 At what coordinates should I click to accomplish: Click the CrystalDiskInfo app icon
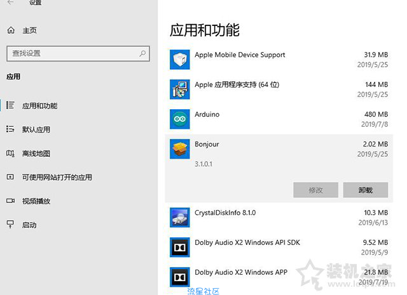179,218
